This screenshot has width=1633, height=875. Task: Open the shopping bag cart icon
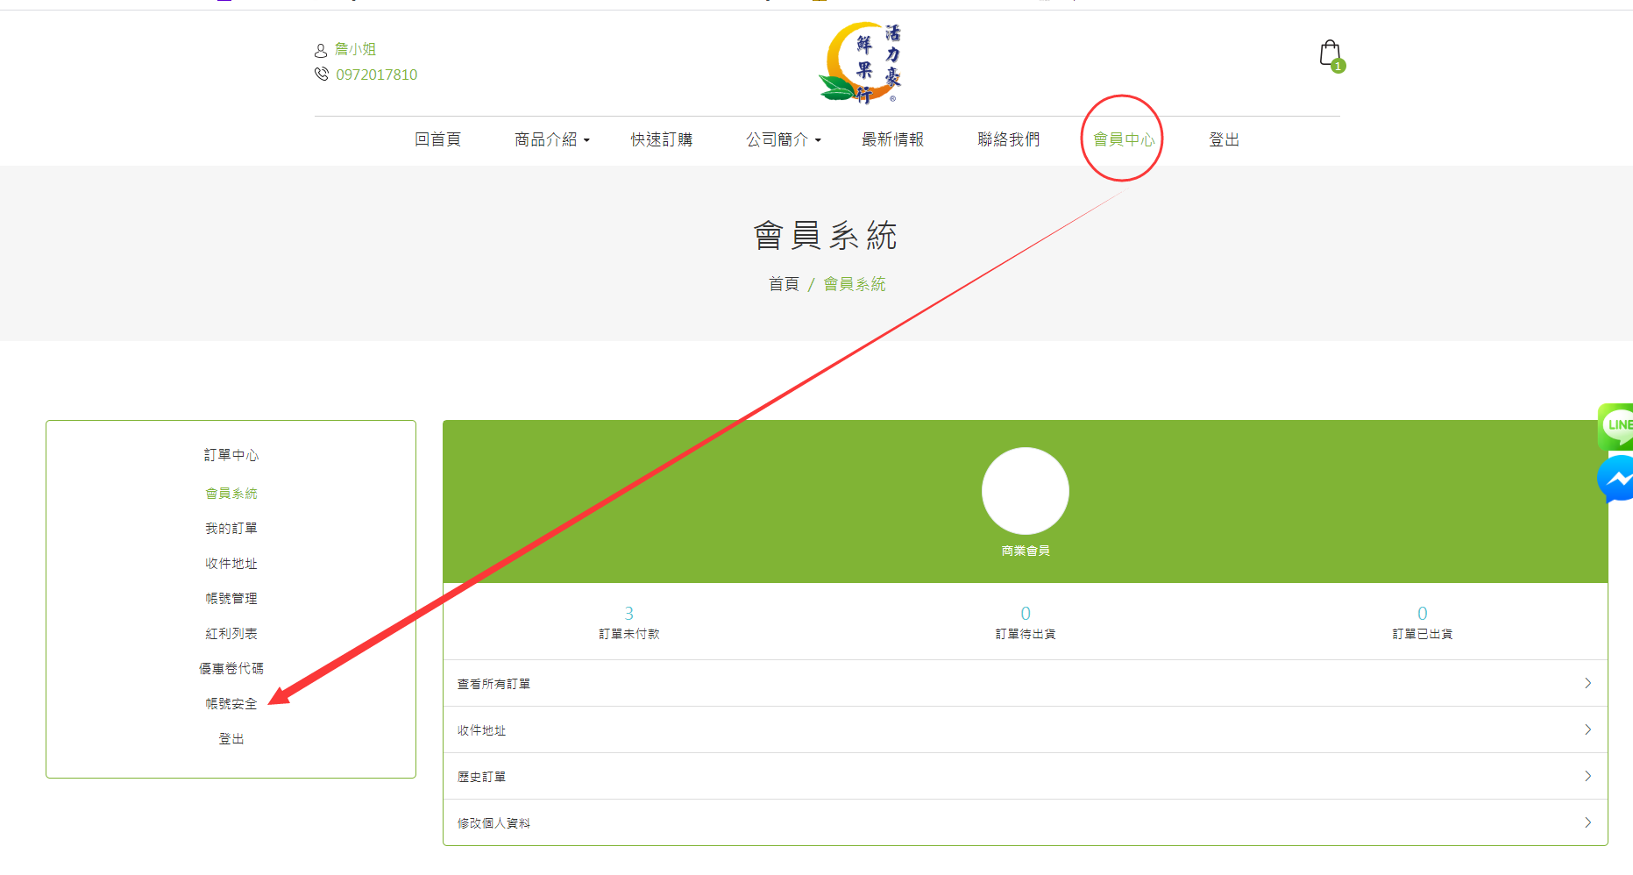click(x=1330, y=53)
